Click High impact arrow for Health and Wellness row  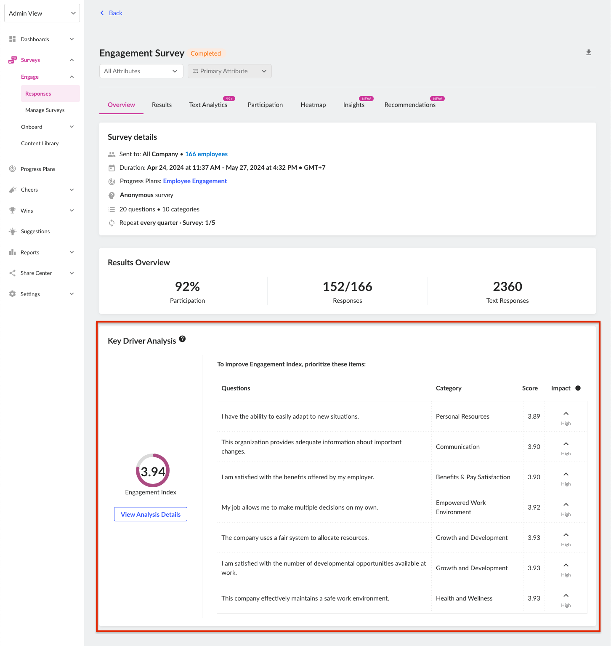click(566, 596)
